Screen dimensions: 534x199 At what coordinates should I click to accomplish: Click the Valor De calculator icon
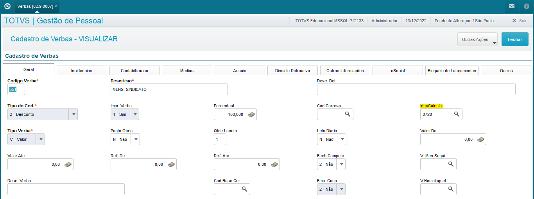coord(480,139)
